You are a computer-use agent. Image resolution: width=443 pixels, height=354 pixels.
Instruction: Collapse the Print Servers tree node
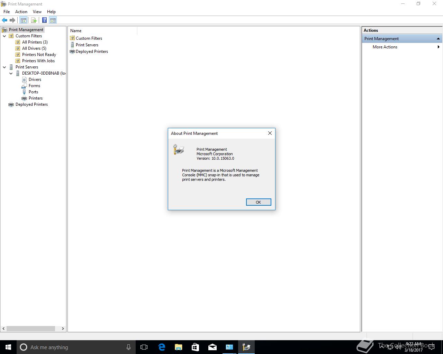click(x=4, y=67)
